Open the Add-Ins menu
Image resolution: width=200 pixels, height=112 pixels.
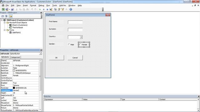[62, 6]
